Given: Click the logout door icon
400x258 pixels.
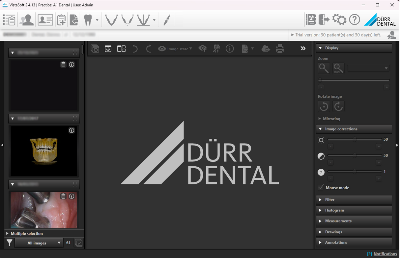Looking at the screenshot, I should point(324,20).
